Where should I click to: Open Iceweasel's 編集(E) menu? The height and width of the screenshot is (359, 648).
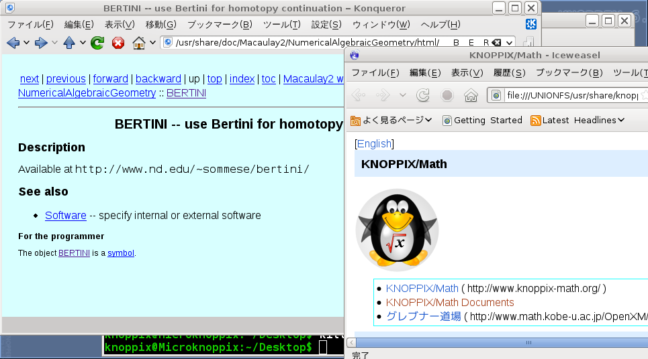click(x=425, y=73)
